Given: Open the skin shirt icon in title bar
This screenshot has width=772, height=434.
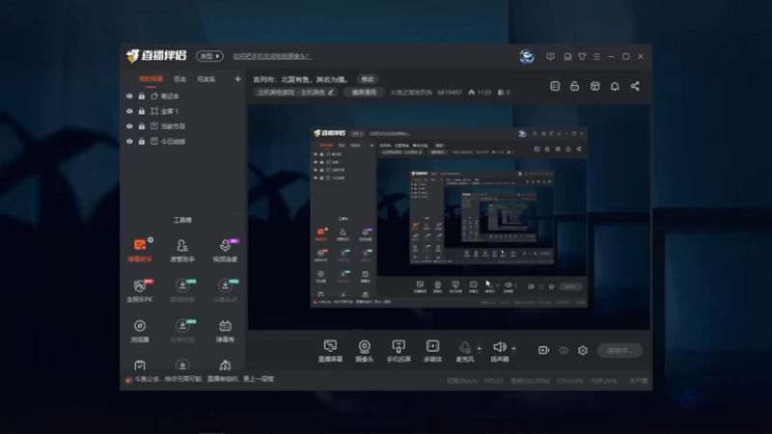Looking at the screenshot, I should click(x=583, y=57).
